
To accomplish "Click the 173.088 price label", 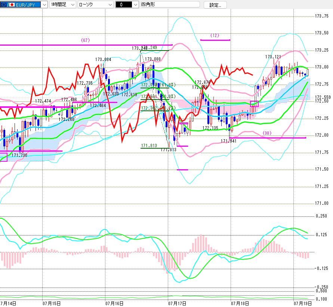I will click(153, 59).
